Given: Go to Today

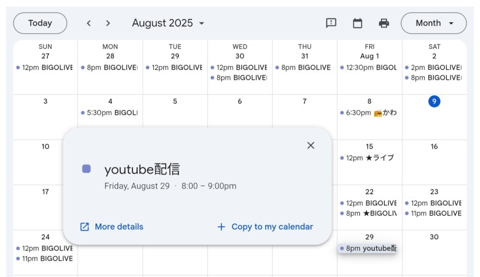Looking at the screenshot, I should (x=40, y=23).
